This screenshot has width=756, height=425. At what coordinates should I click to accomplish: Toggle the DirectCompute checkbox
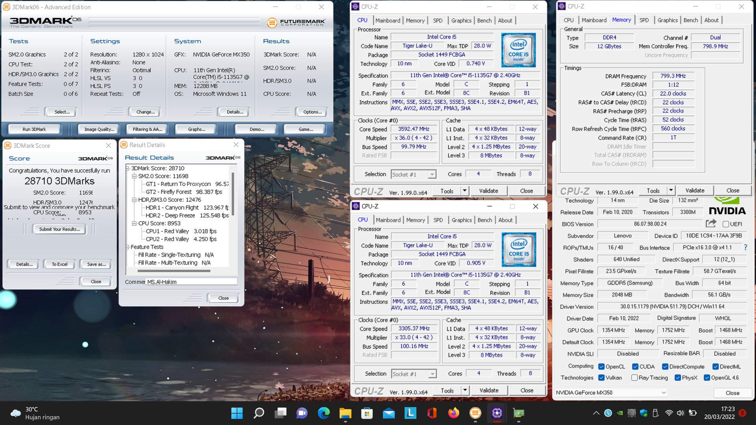[x=665, y=366]
